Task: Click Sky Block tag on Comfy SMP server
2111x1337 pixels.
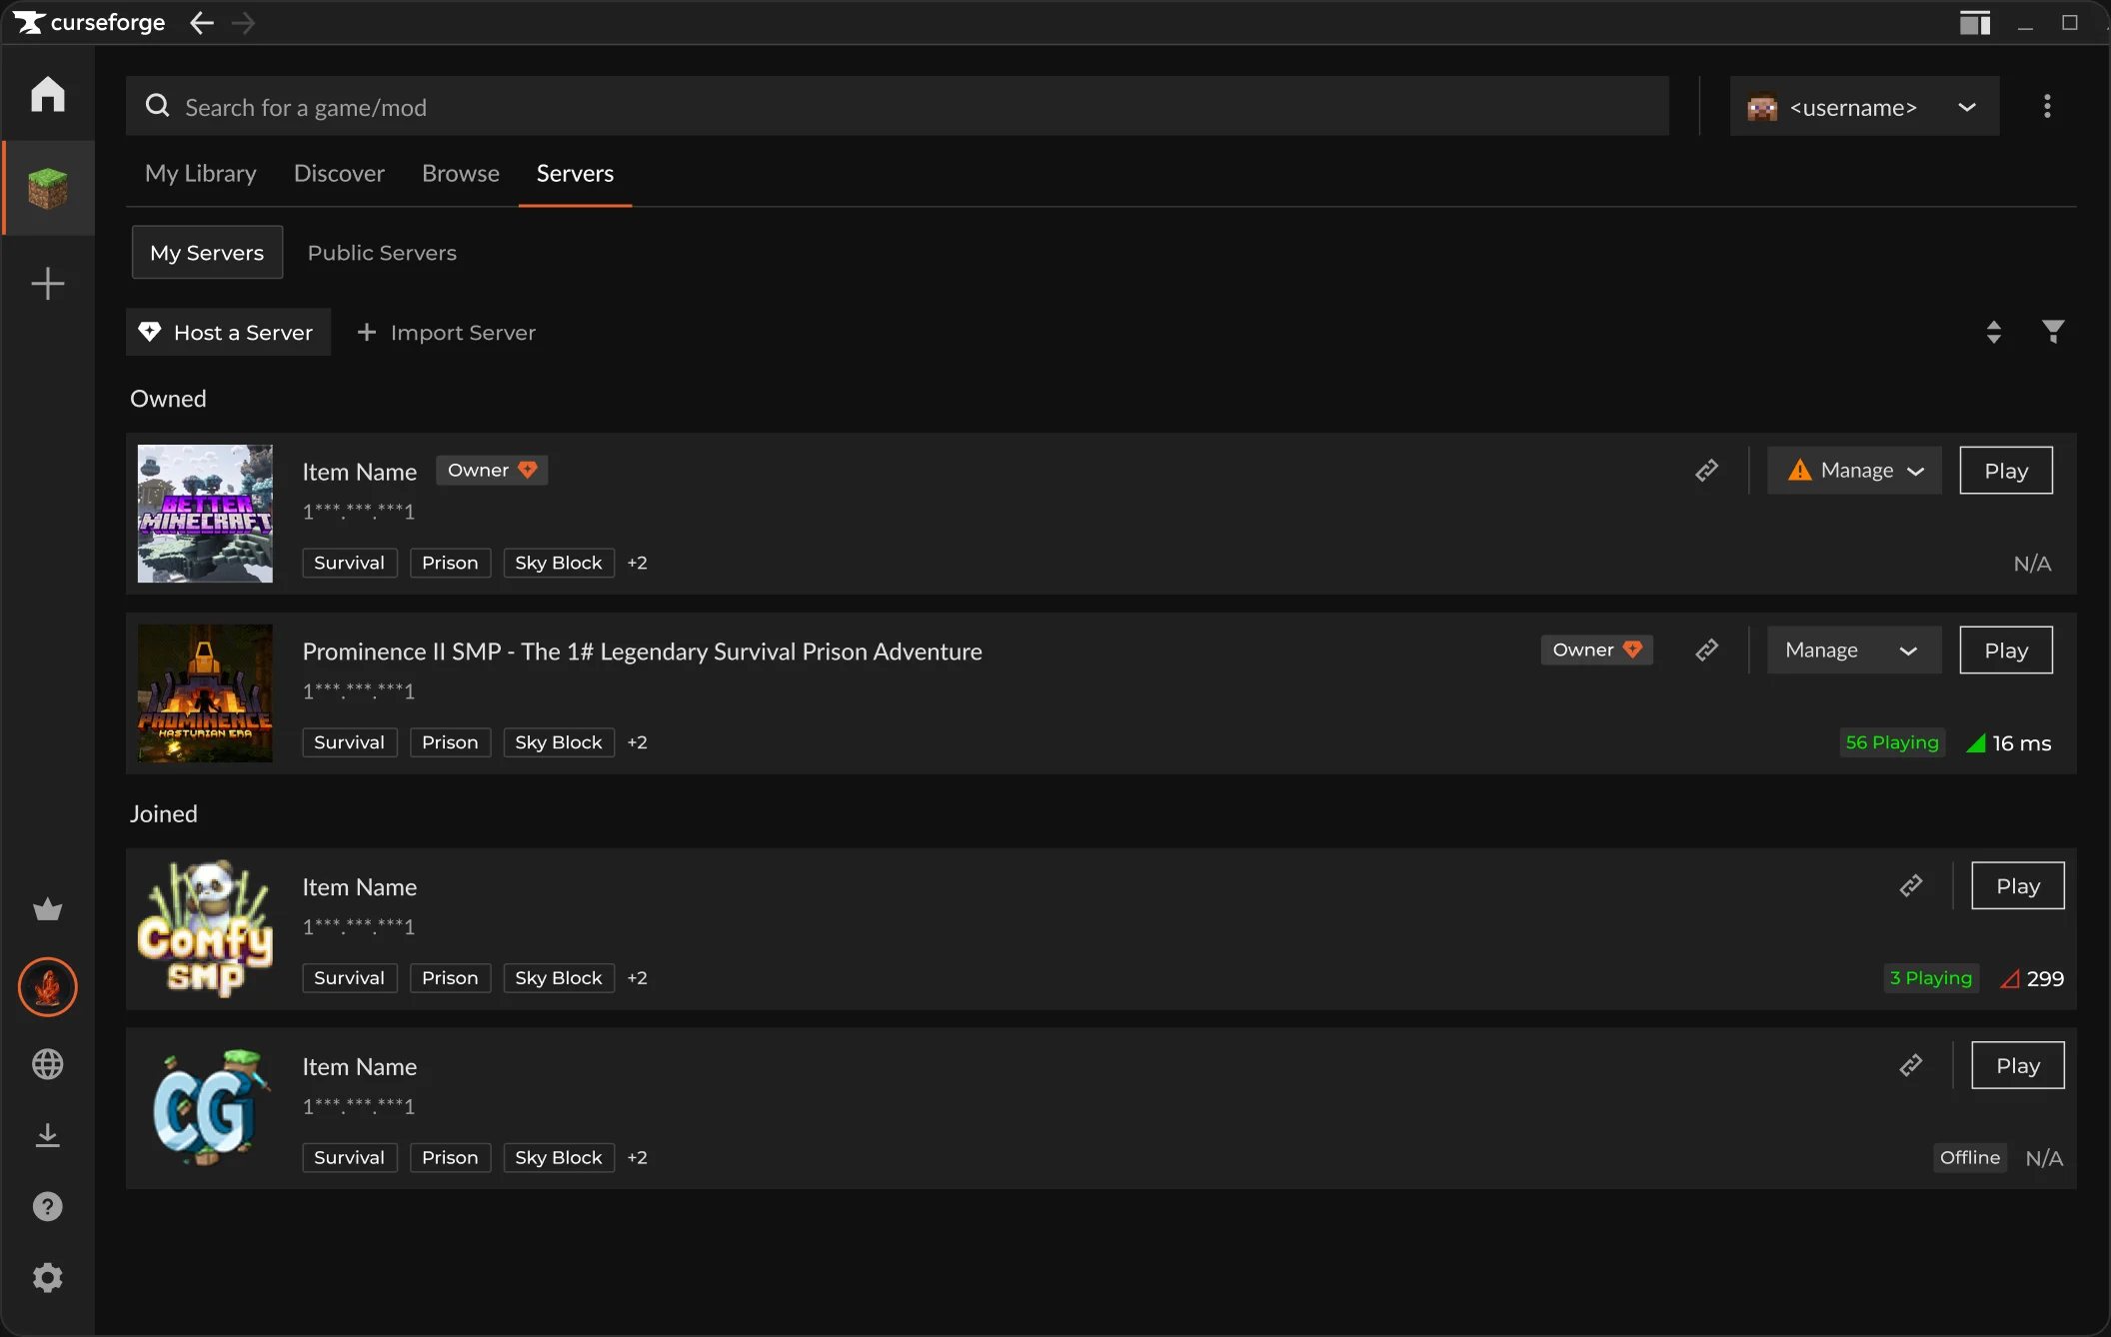Action: click(x=558, y=979)
